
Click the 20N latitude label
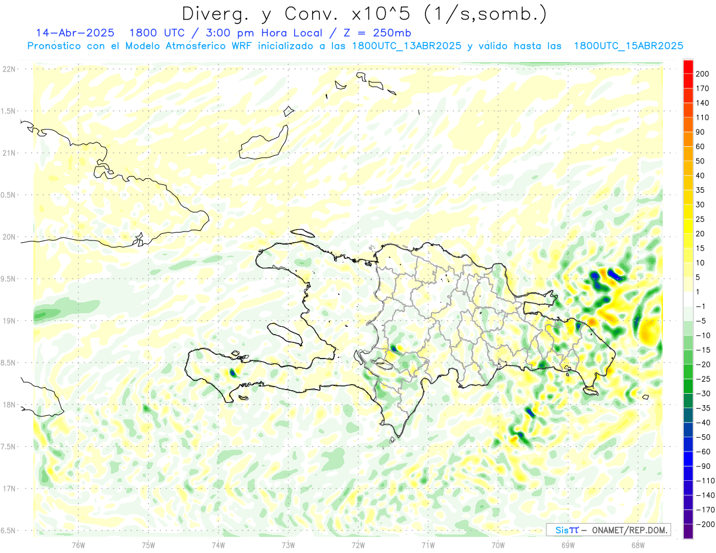click(x=9, y=237)
